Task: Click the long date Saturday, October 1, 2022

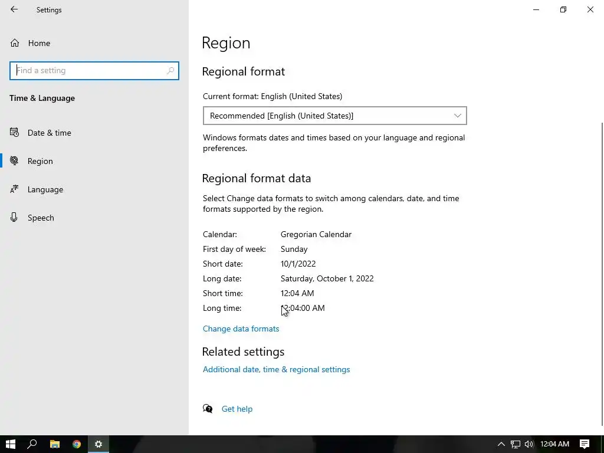Action: coord(327,278)
